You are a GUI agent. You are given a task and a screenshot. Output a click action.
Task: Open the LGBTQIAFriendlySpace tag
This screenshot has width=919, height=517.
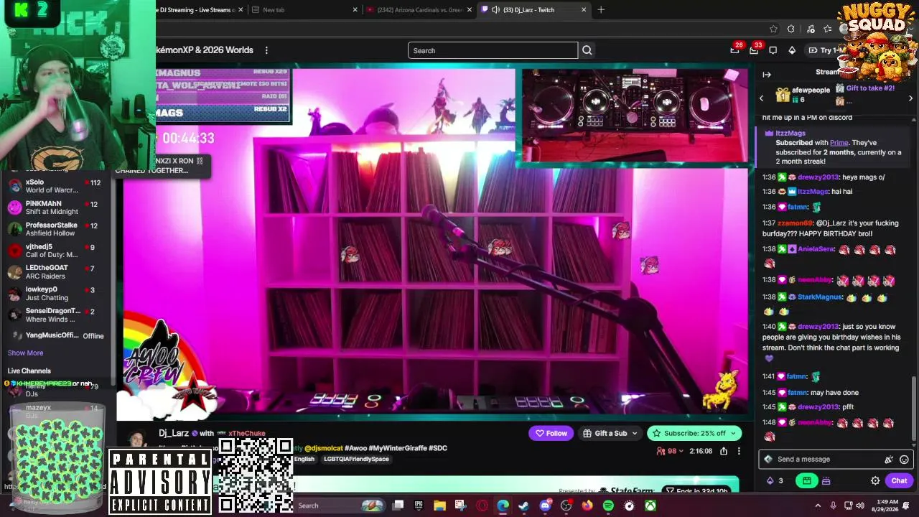356,460
